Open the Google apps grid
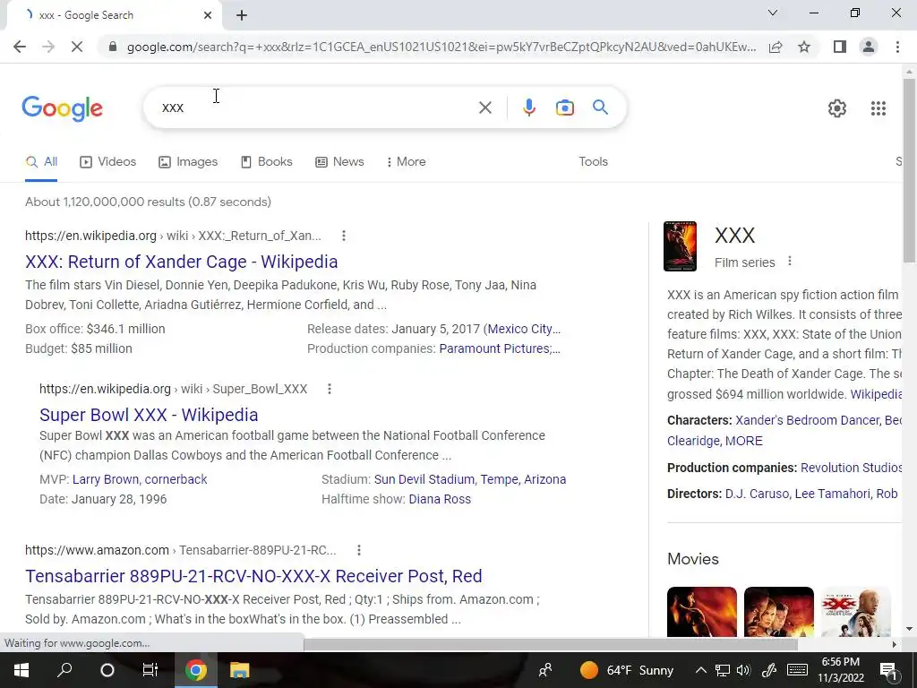 click(x=878, y=108)
